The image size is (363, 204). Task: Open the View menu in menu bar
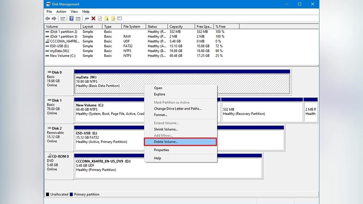74,11
